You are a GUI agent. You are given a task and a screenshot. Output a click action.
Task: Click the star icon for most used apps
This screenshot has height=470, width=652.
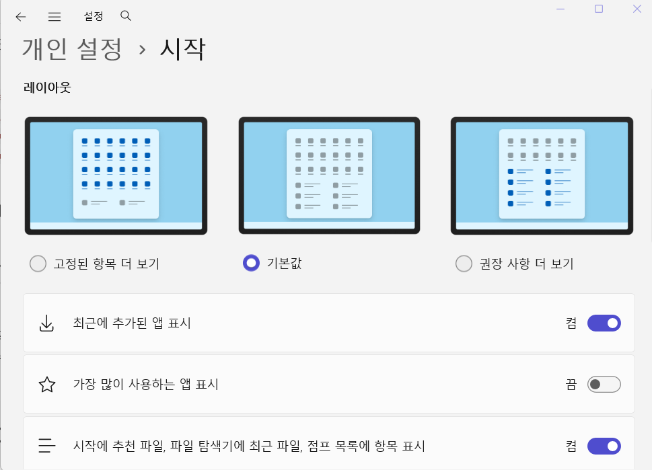click(x=46, y=385)
